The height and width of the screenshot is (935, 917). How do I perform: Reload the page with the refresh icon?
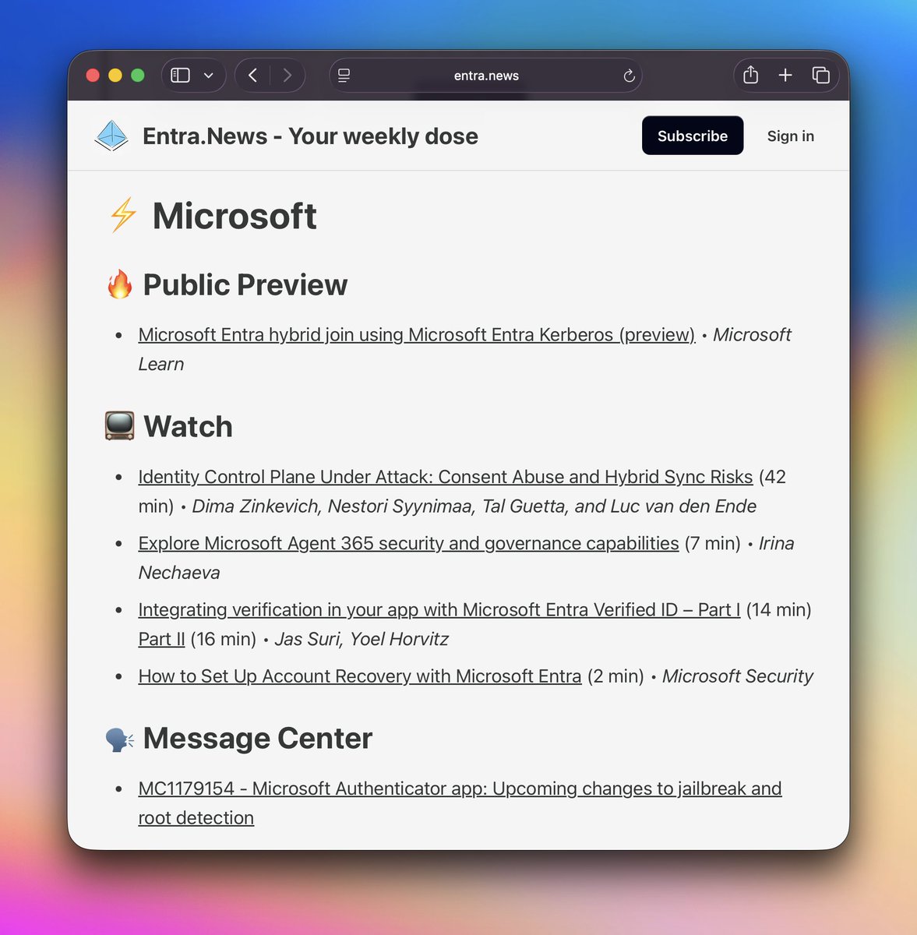[x=630, y=76]
